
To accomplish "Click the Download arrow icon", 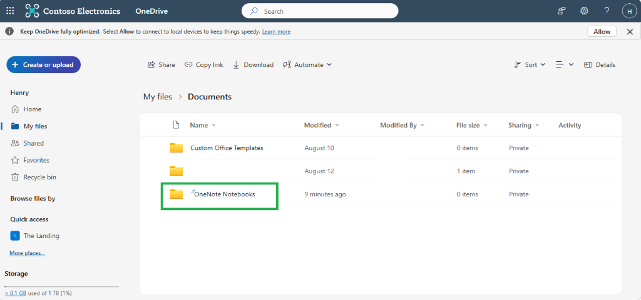I will [236, 64].
